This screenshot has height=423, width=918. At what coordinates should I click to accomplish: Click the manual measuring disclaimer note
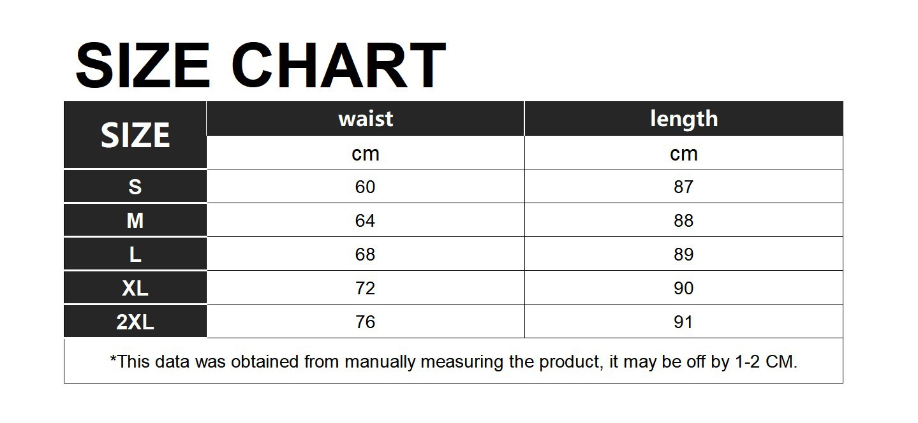pyautogui.click(x=454, y=362)
